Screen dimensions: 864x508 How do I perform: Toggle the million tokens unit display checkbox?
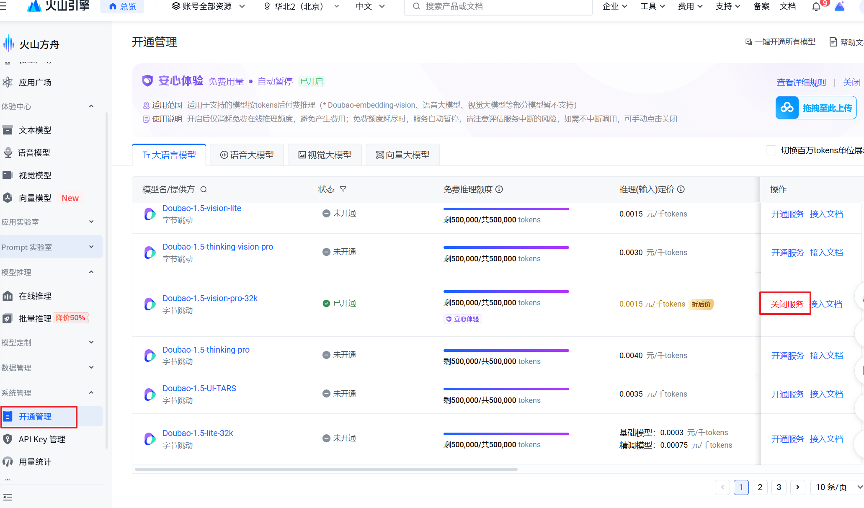point(771,150)
